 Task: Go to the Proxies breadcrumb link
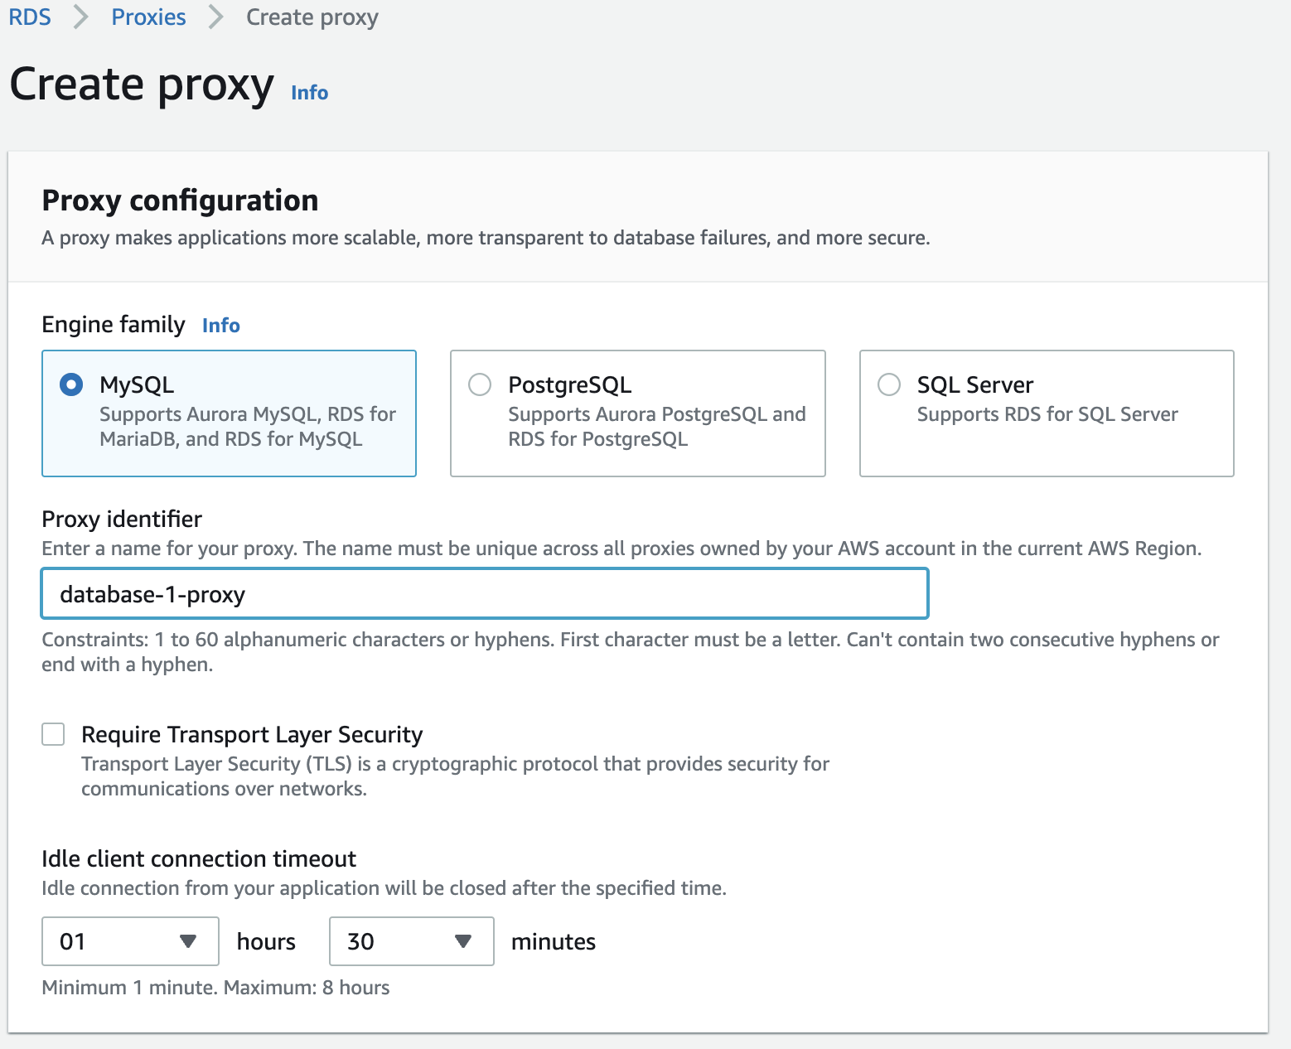point(148,17)
